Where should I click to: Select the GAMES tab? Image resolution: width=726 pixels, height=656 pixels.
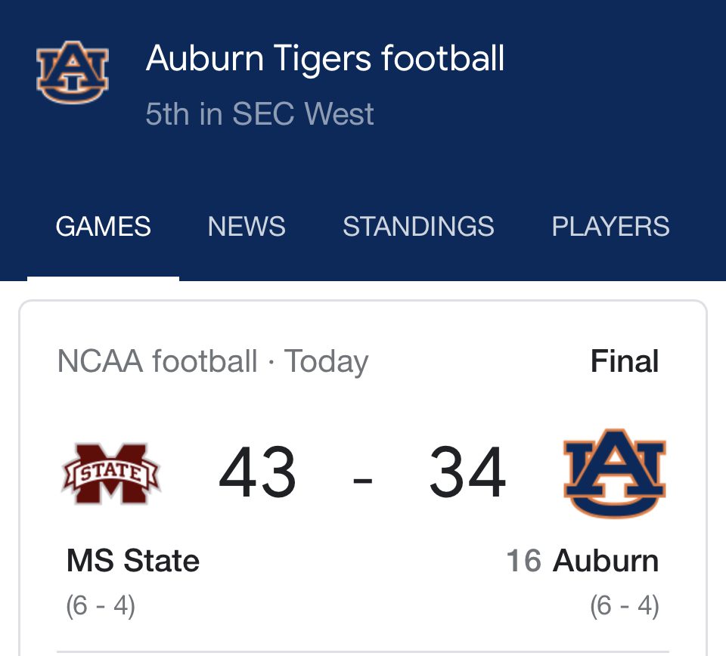(104, 227)
